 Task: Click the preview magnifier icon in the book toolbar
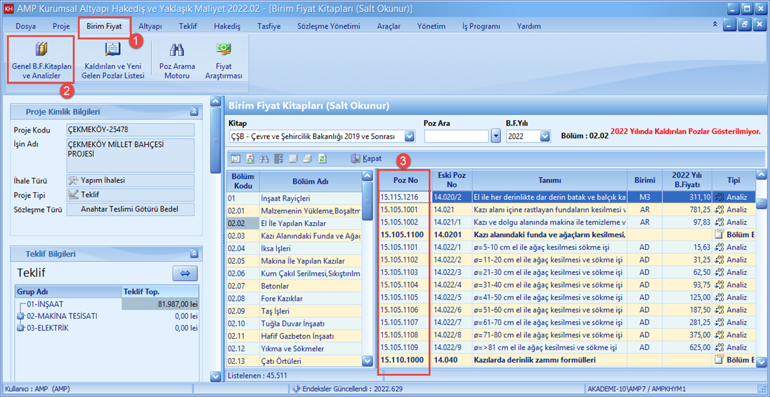point(235,159)
